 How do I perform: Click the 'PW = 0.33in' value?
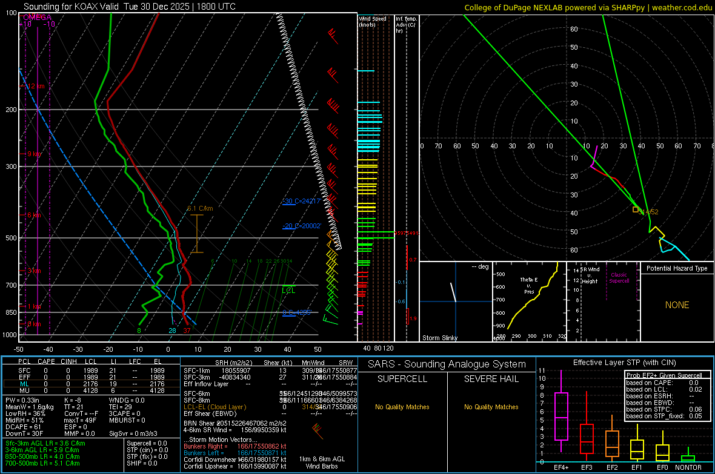pyautogui.click(x=22, y=400)
